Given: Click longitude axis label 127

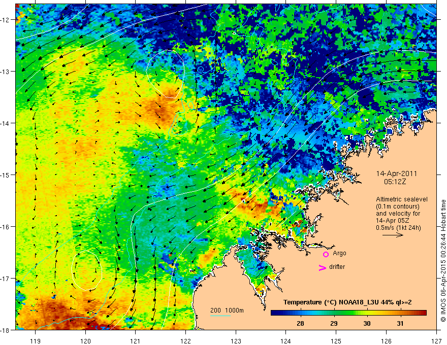Looking at the screenshot, I should (436, 341).
